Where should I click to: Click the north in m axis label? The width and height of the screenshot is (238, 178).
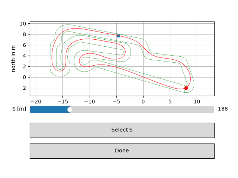pyautogui.click(x=13, y=59)
